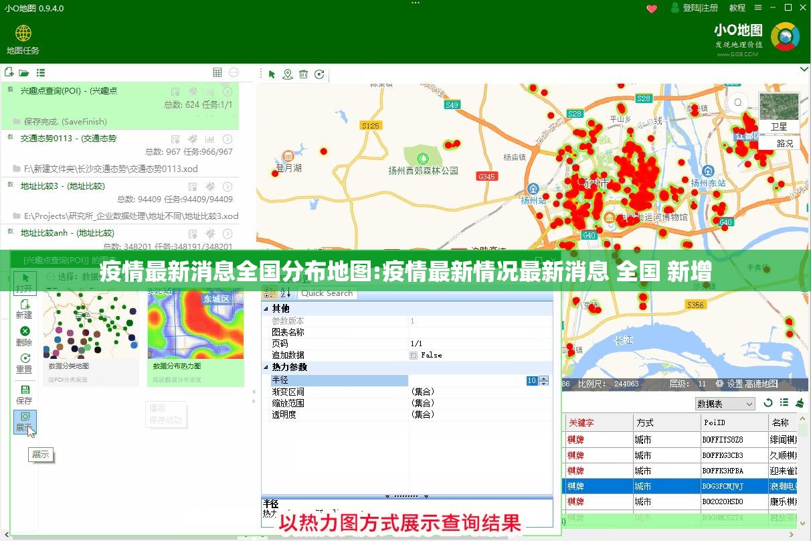Click inside the Quick Search field

tap(328, 293)
